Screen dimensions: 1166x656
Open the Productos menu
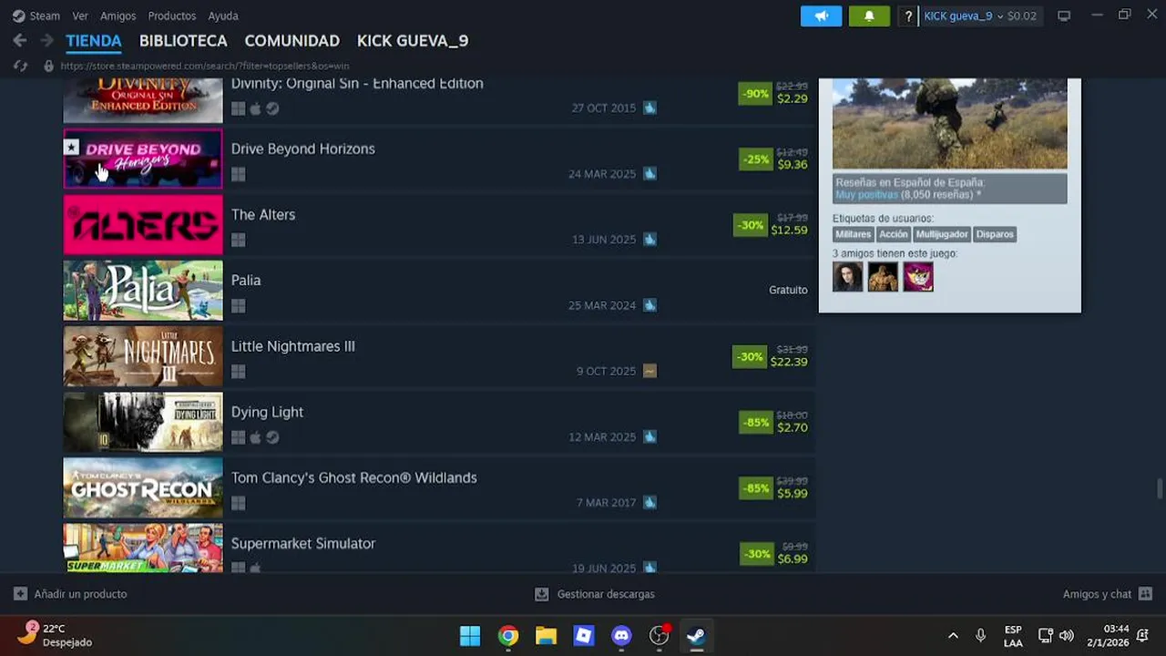(172, 16)
